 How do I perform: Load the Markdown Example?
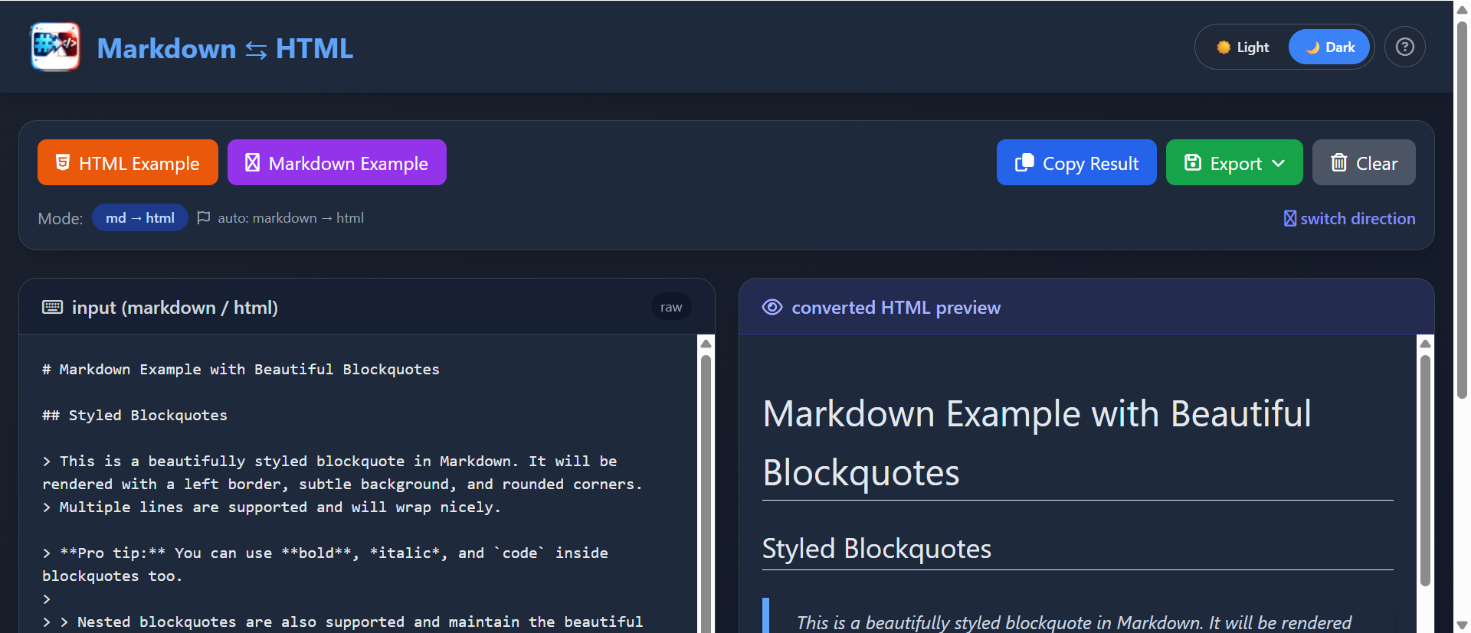(337, 162)
